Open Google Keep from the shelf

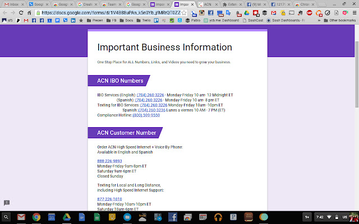click(112, 217)
